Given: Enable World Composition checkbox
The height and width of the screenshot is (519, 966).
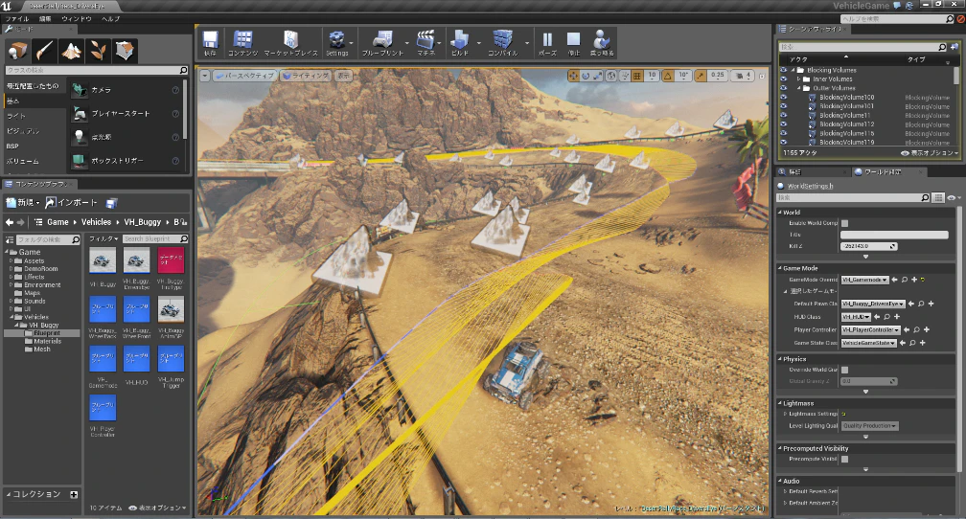Looking at the screenshot, I should [x=844, y=223].
